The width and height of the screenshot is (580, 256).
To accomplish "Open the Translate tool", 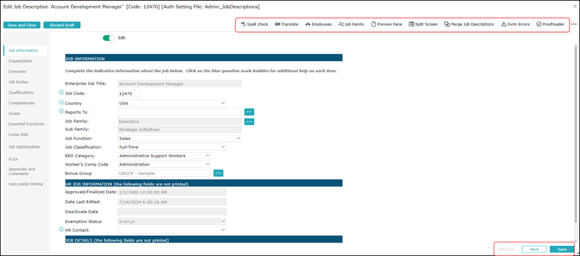I will (287, 24).
